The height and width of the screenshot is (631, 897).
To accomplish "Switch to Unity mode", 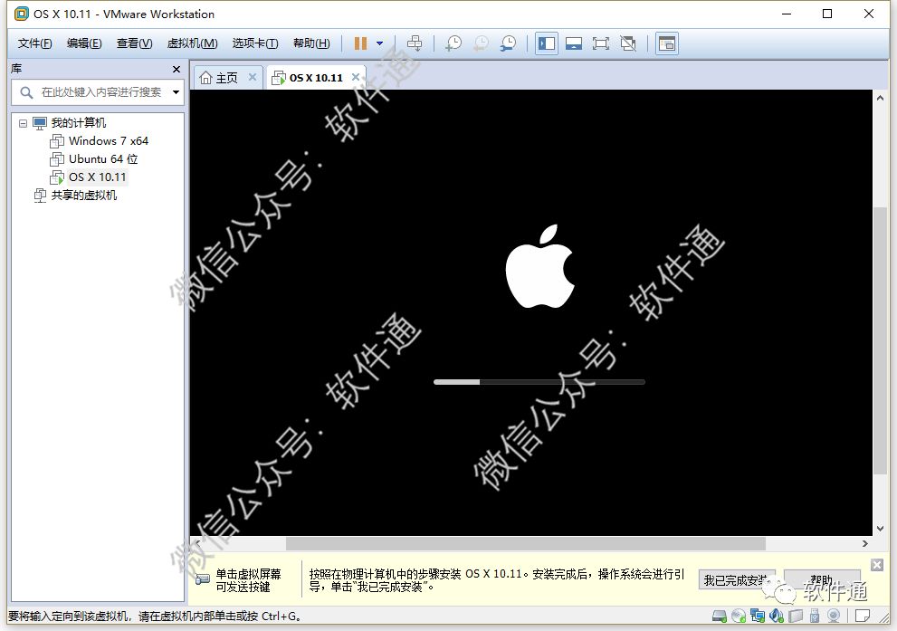I will click(x=628, y=43).
